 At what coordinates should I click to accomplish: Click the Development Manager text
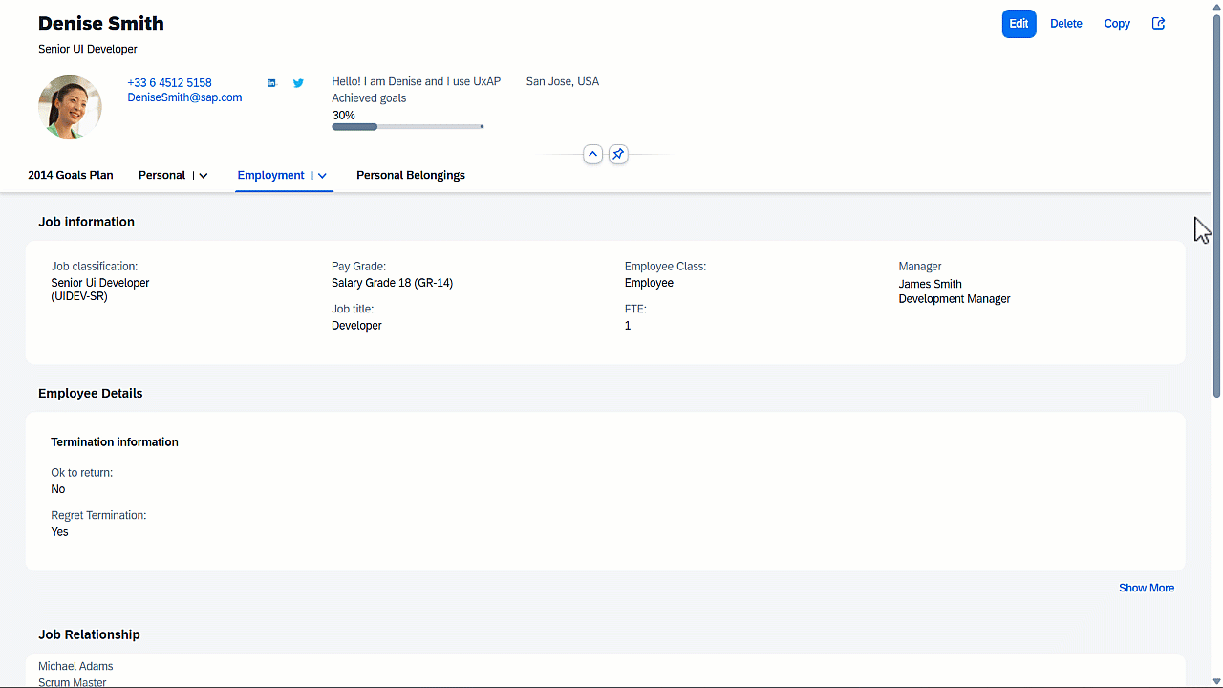click(955, 299)
